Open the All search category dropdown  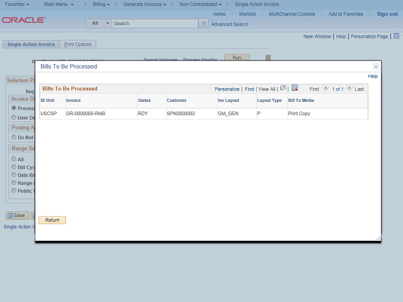coord(99,23)
